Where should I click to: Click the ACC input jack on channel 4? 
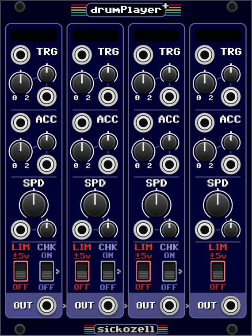pos(204,123)
